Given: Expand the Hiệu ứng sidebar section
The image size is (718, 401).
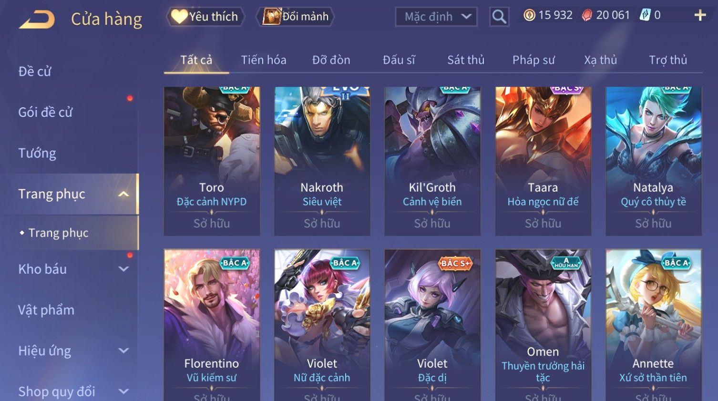Looking at the screenshot, I should (x=123, y=350).
